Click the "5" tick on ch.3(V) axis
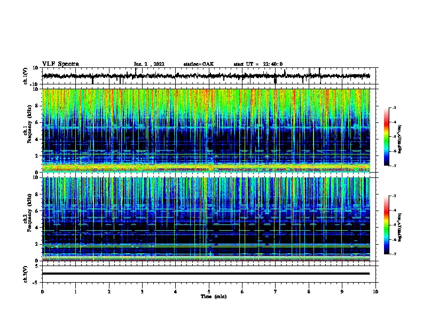 pyautogui.click(x=37, y=266)
